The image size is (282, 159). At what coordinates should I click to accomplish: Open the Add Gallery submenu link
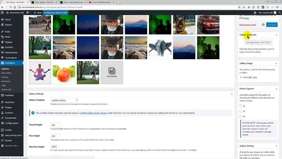click(x=6, y=73)
